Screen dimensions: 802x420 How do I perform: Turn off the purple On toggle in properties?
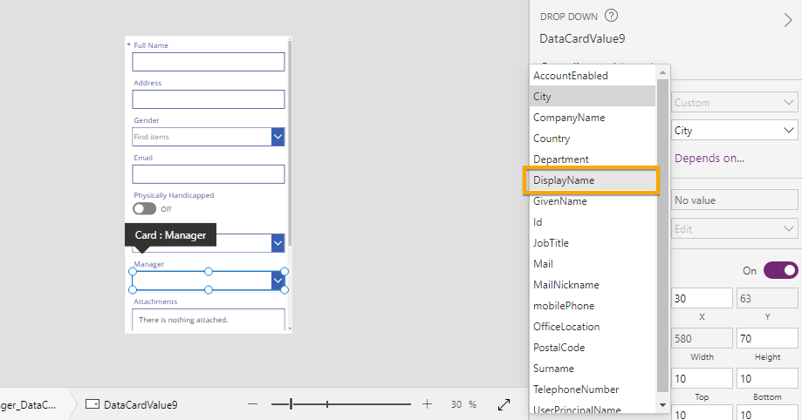(x=780, y=270)
